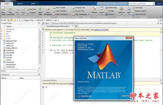163x105 pixels.
Task: Expand Clear Commands dropdown arrow
Action: pos(89,14)
